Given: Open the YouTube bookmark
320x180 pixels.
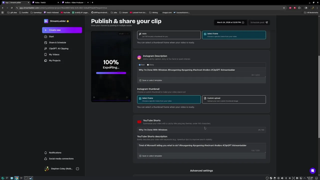Looking at the screenshot, I should tap(65, 12).
